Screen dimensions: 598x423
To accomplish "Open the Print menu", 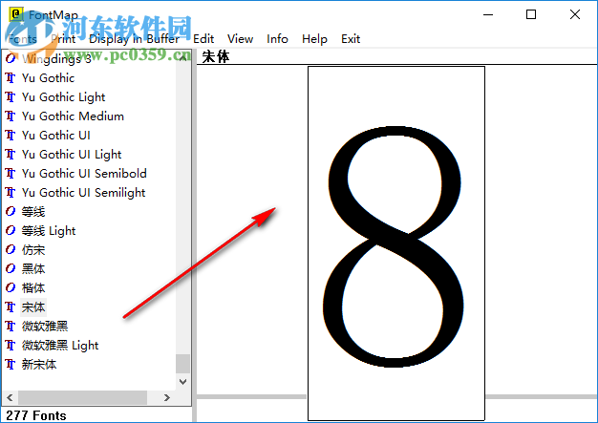I will [63, 39].
